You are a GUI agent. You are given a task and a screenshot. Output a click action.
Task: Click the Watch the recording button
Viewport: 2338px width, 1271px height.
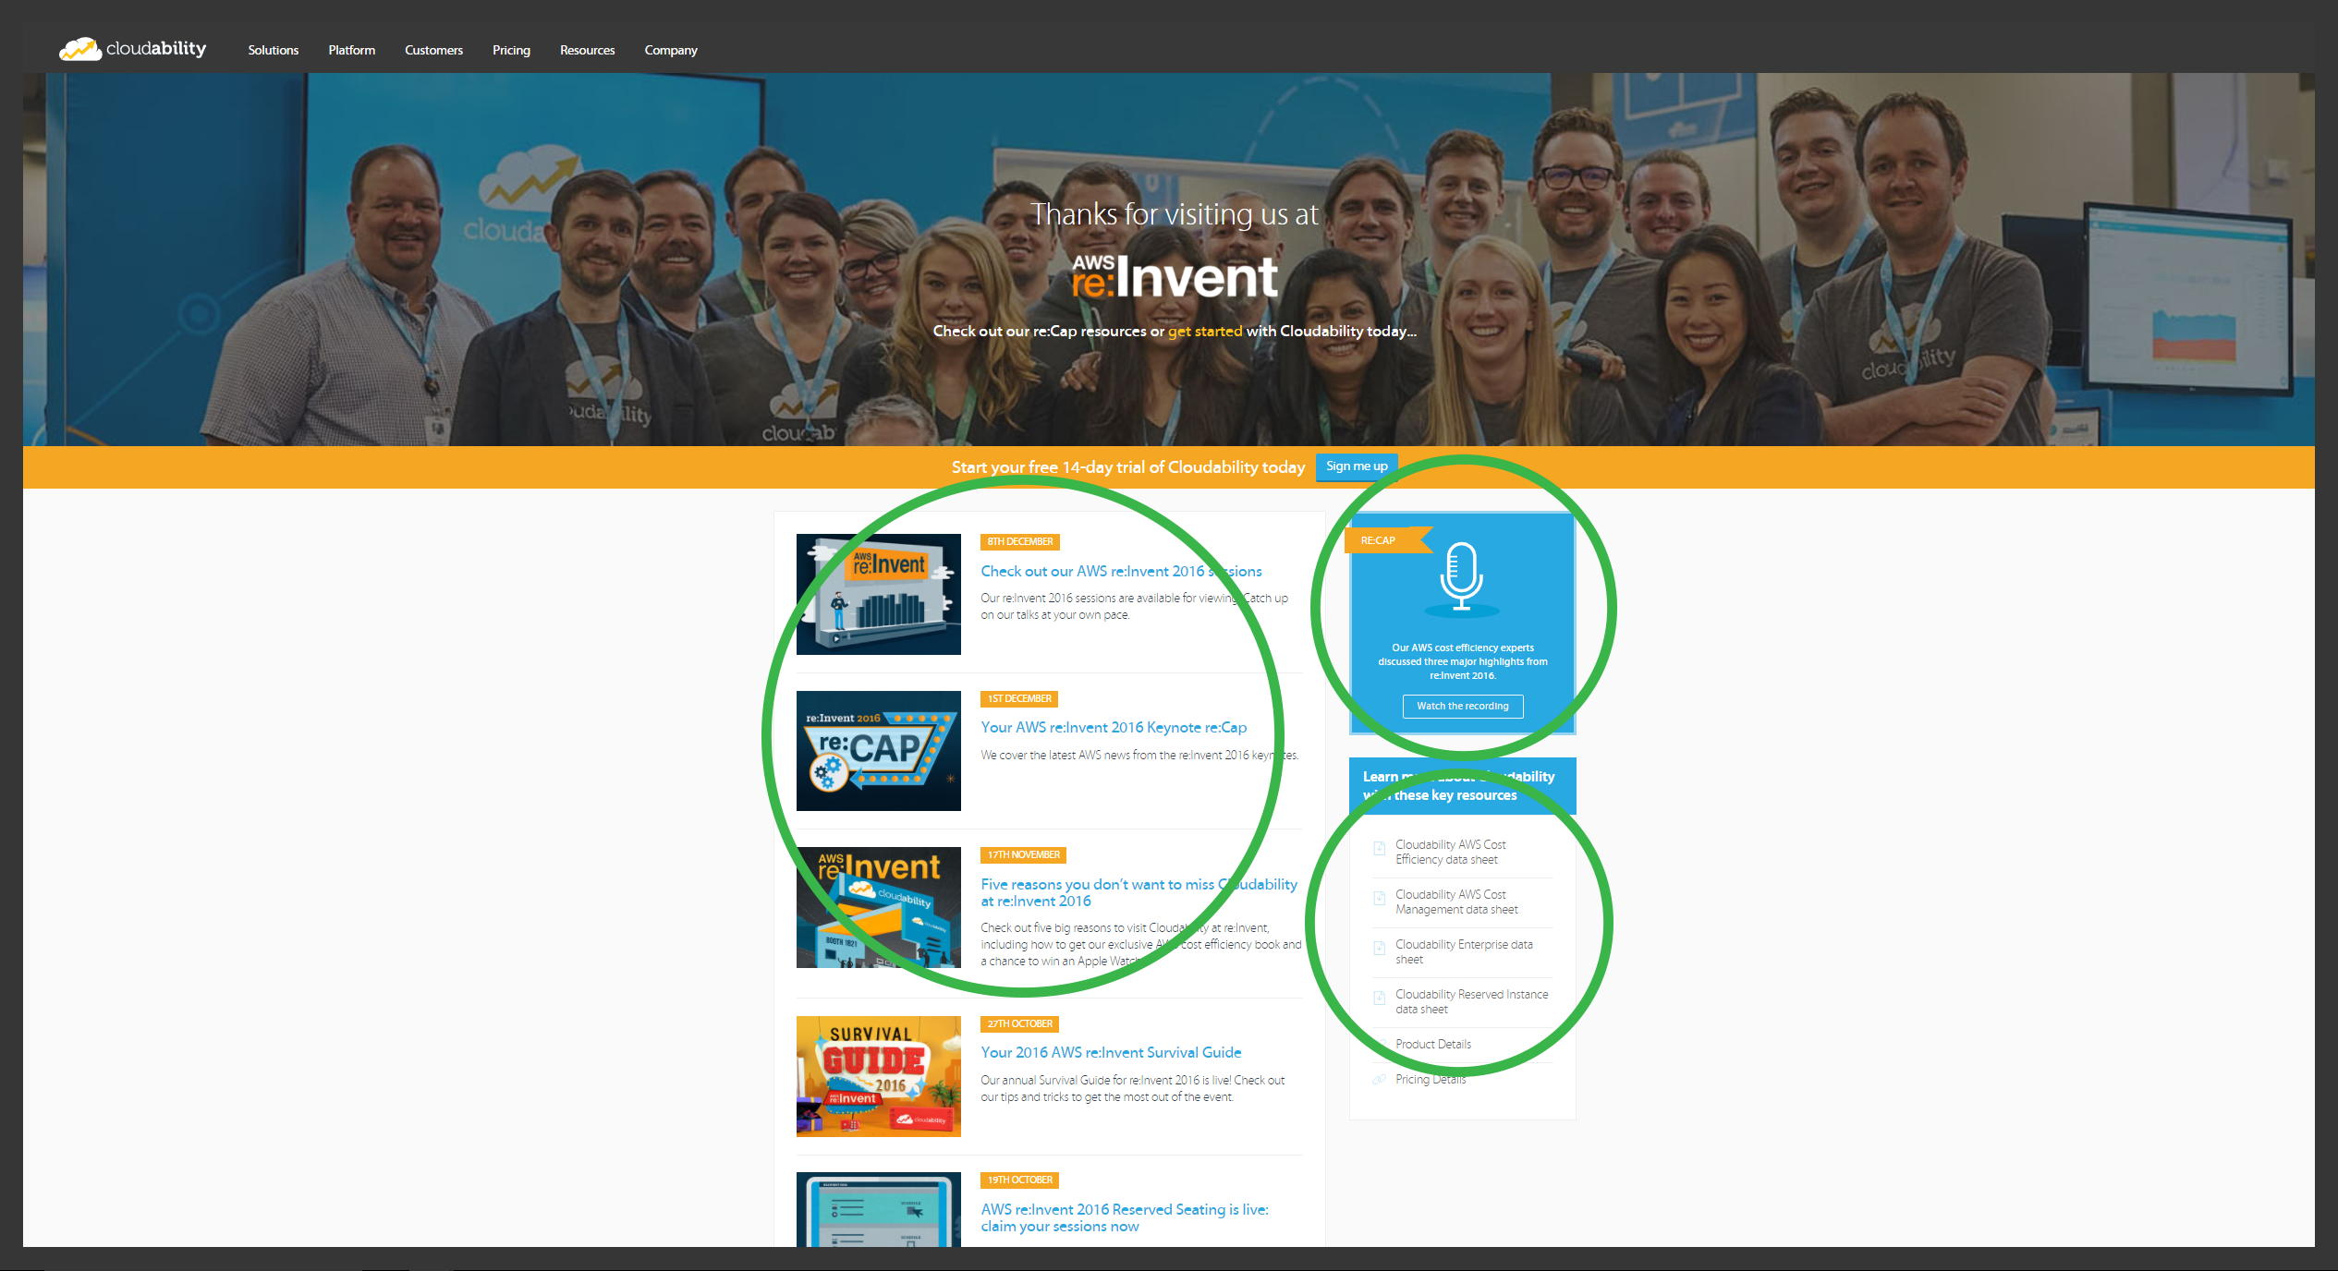click(1463, 706)
